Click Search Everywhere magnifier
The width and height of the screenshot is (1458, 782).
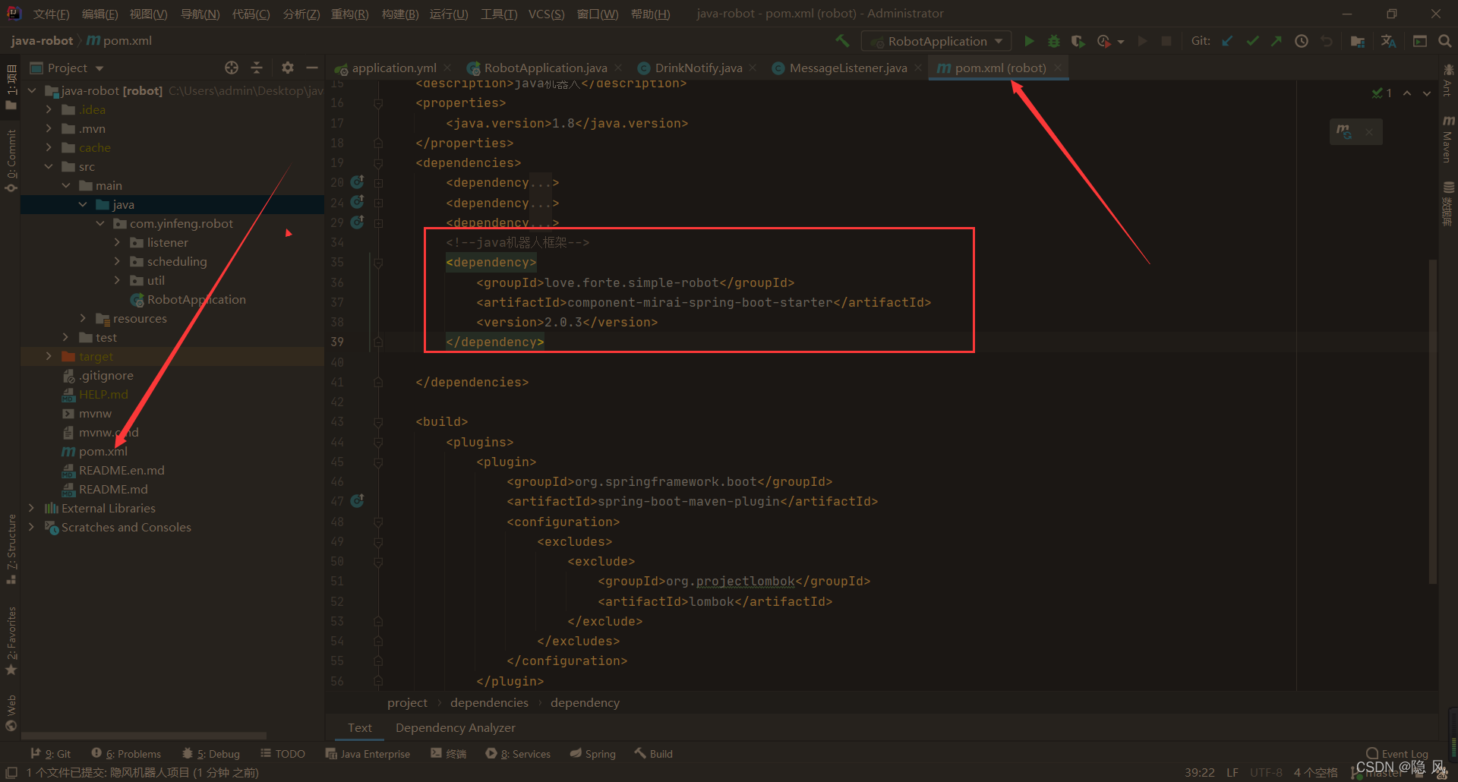coord(1444,41)
